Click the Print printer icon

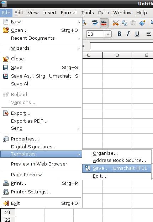tap(6, 183)
